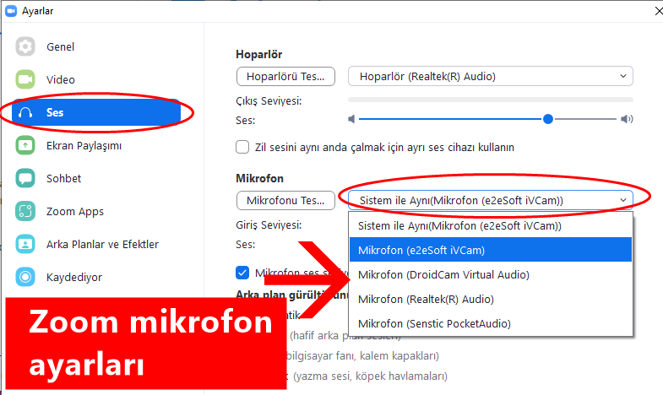Viewport: 663px width, 395px height.
Task: Go to Ekran Paylaşımı settings
Action: click(x=84, y=146)
